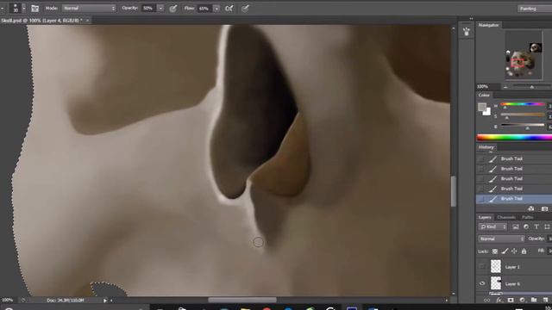Screen dimensions: 552x310
Task: Switch to the Channels tab
Action: click(506, 217)
